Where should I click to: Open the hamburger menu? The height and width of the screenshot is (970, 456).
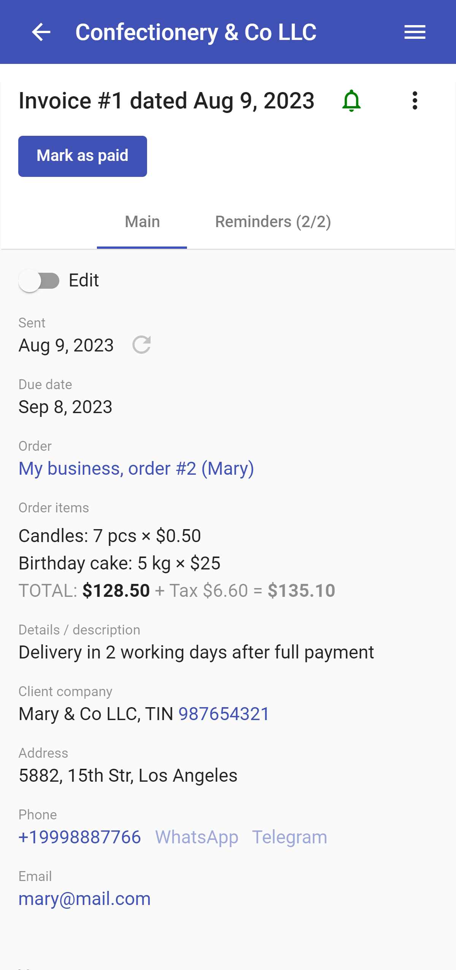(415, 32)
